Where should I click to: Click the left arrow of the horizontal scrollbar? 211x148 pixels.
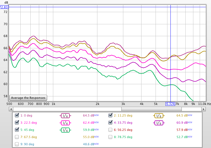[10, 109]
